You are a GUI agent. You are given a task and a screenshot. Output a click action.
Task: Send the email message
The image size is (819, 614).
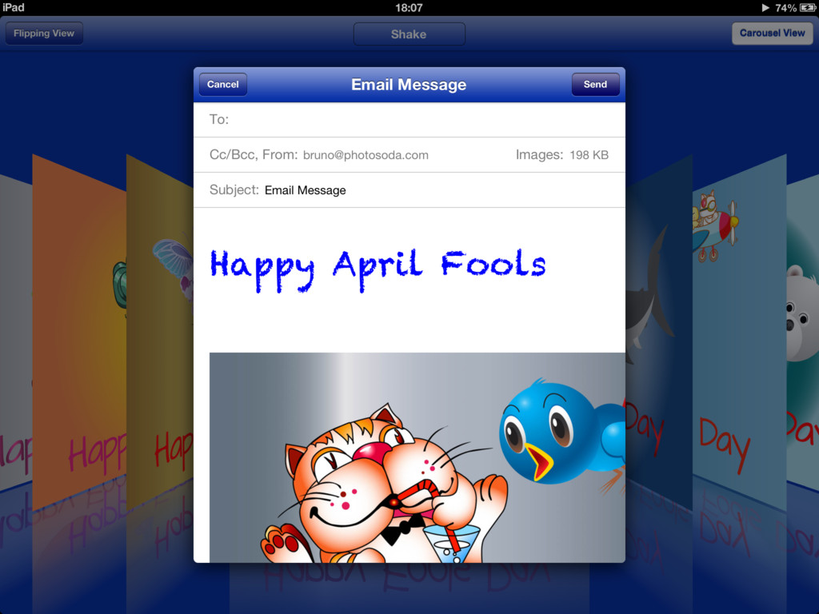595,85
